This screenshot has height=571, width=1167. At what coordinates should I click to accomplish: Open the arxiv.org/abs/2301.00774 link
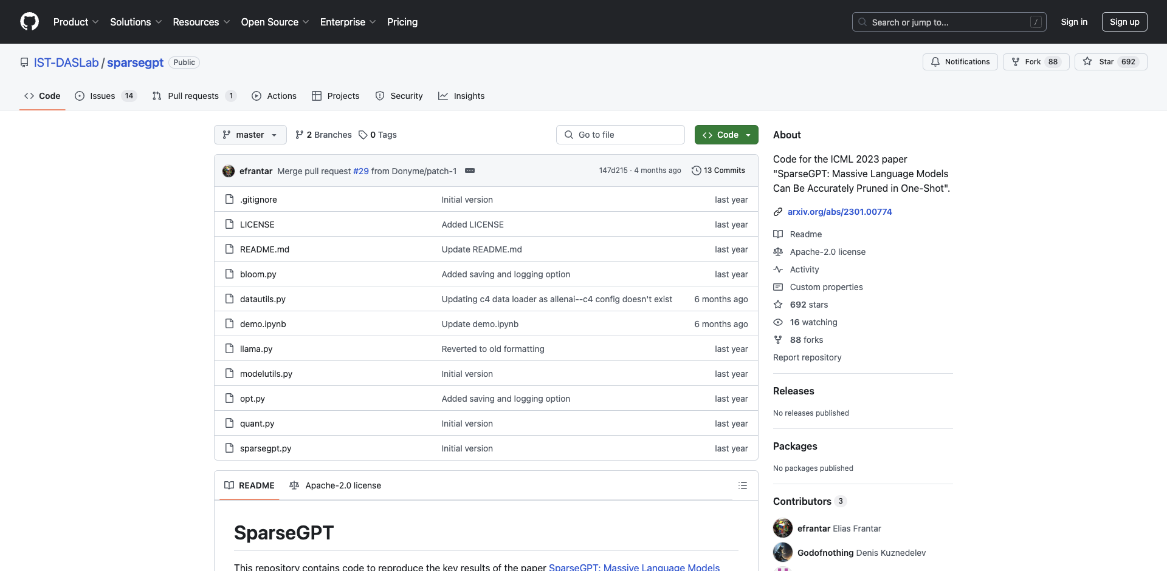pyautogui.click(x=839, y=212)
